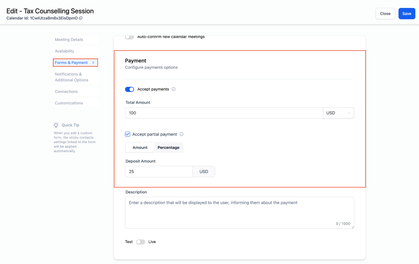Click the info icon beside Accept partial payment

coord(181,134)
